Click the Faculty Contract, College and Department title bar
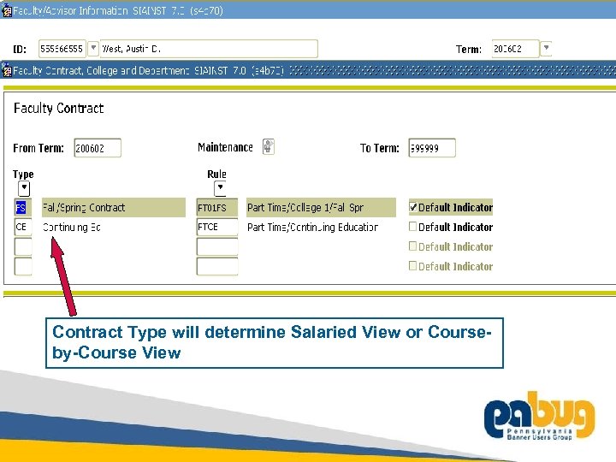Viewport: 616px width, 462px height. click(x=308, y=71)
